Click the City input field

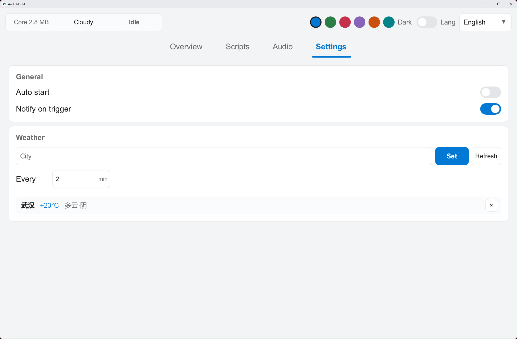[x=224, y=156]
